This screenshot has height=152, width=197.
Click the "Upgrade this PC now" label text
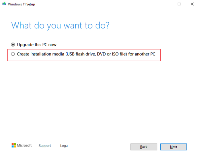click(x=36, y=45)
